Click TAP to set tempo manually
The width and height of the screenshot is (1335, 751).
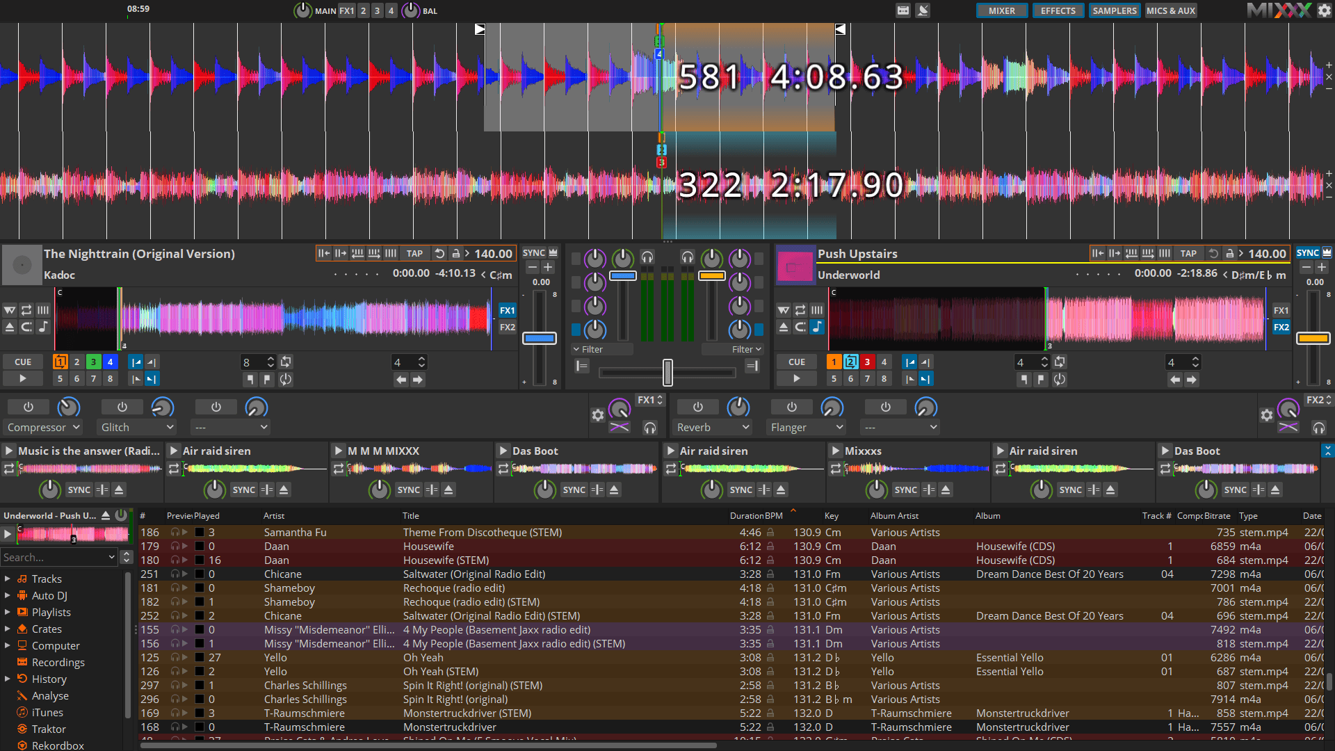coord(415,253)
